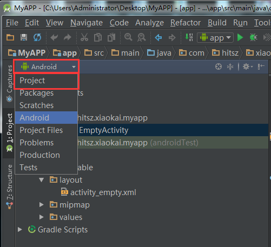Click Scroll from Source target icon
This screenshot has width=271, height=247.
tap(219, 66)
